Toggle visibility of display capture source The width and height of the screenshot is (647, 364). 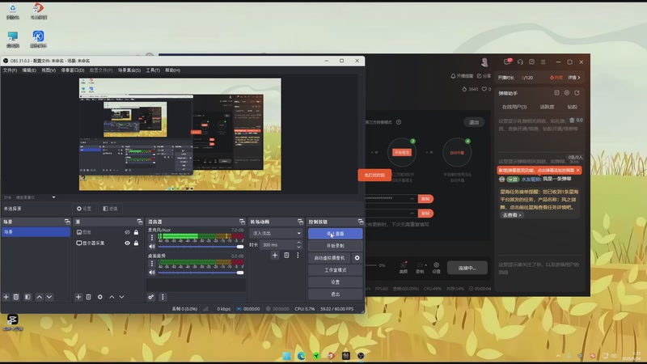(x=127, y=243)
